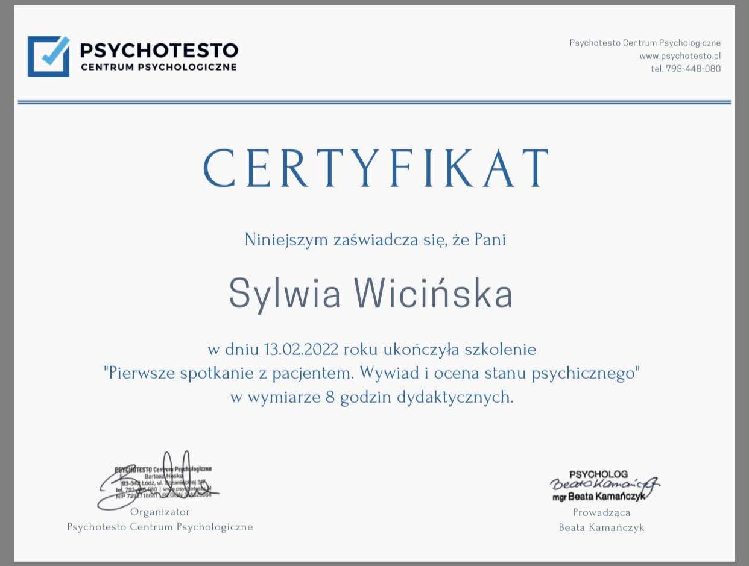Click the PSYCHOLOG stamp heading
The image size is (749, 566).
click(x=598, y=474)
